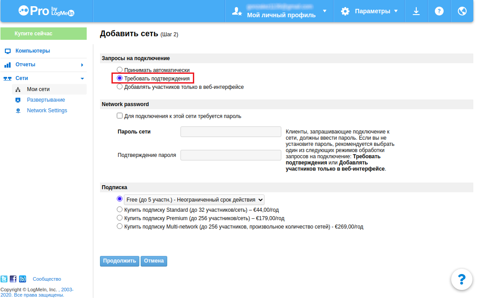Click the 'Отмена' button

pyautogui.click(x=153, y=261)
